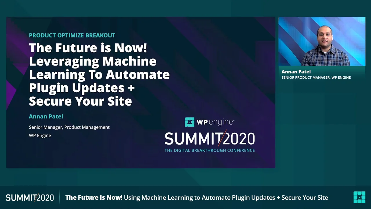371x209 pixels.
Task: Click 'Annan Patel' caption under the webcam
Action: pos(296,72)
